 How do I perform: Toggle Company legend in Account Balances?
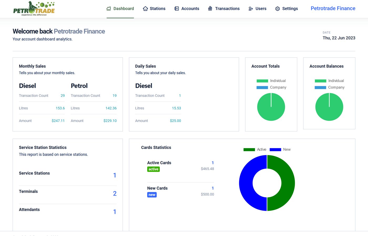click(x=329, y=87)
